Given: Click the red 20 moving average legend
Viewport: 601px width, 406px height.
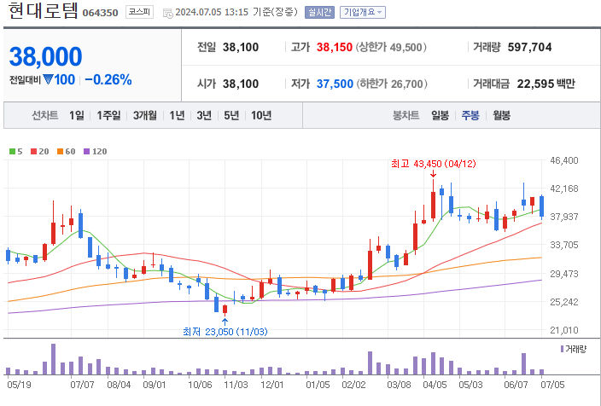Looking at the screenshot, I should click(40, 152).
